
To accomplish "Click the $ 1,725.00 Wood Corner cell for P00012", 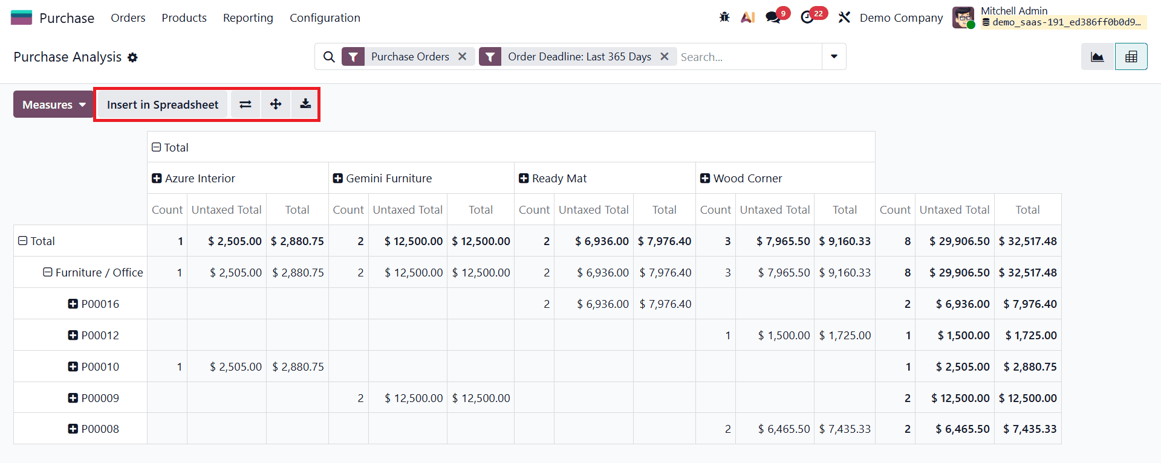I will coord(845,335).
